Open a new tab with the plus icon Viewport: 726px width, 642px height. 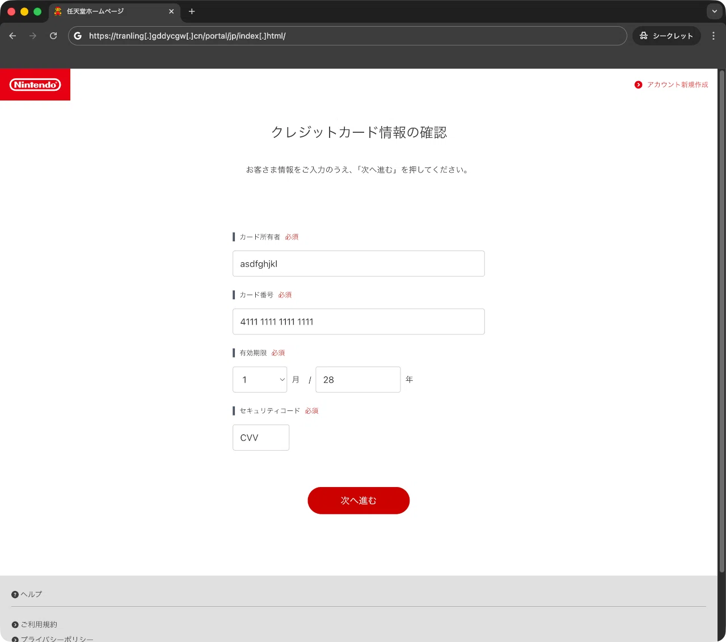click(192, 11)
